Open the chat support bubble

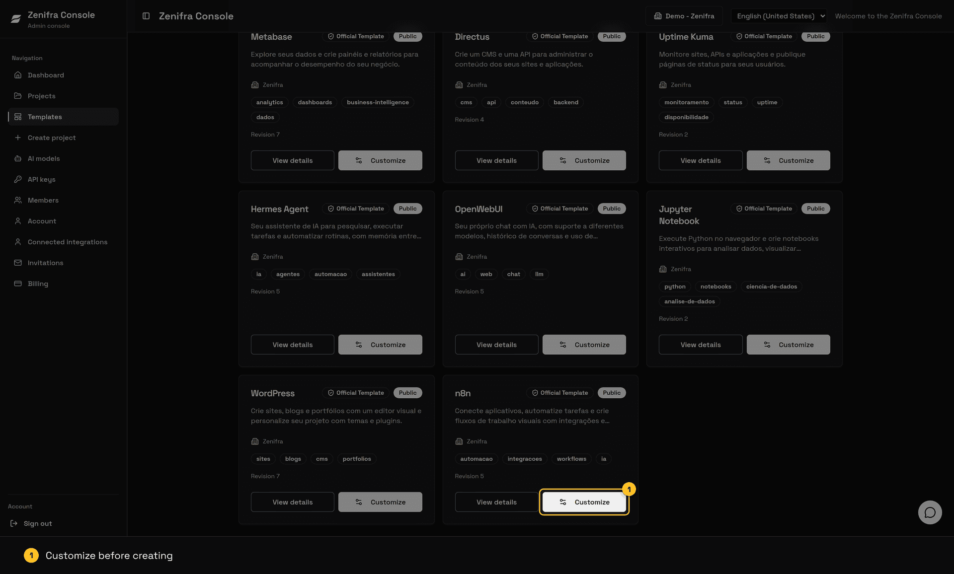pos(930,512)
